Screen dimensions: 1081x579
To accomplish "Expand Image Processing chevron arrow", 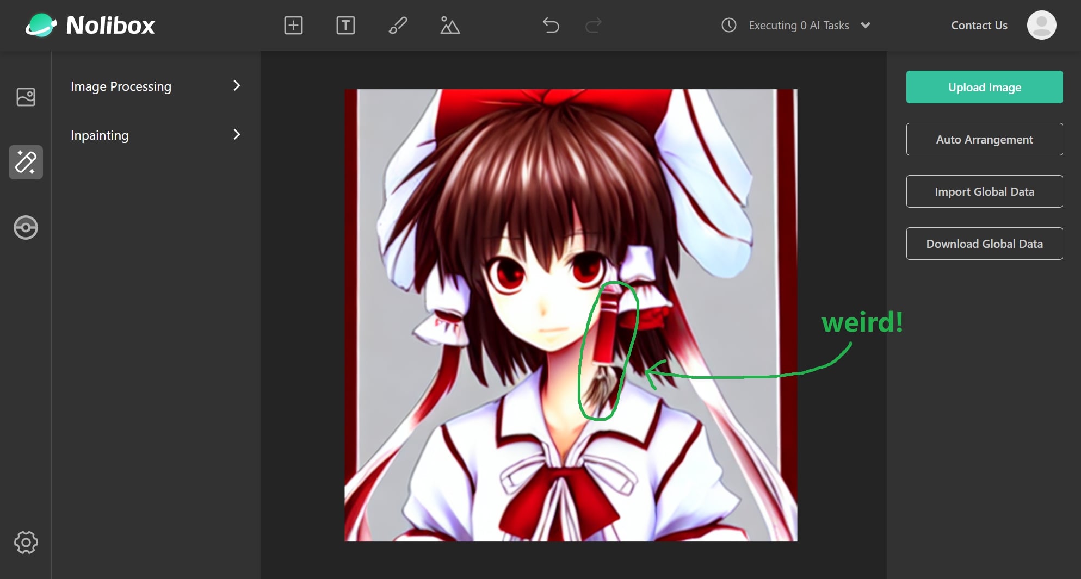I will [237, 85].
